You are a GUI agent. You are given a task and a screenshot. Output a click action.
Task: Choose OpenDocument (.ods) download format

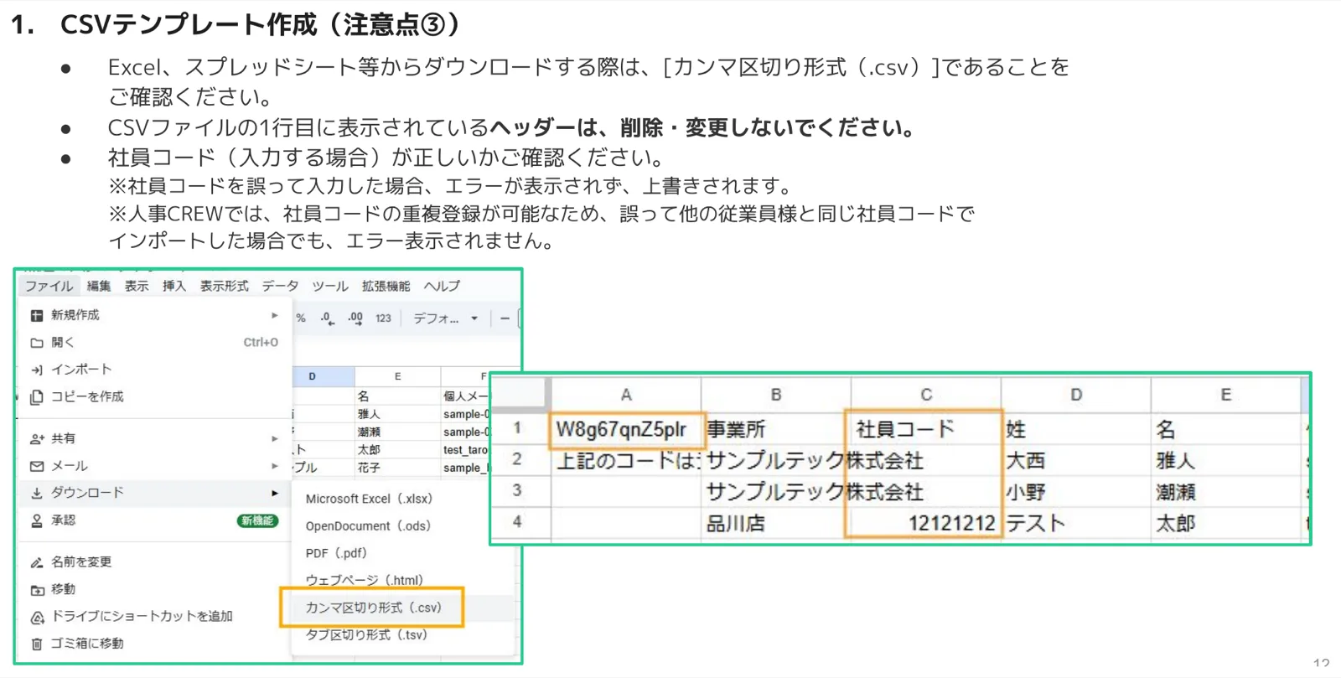point(368,526)
